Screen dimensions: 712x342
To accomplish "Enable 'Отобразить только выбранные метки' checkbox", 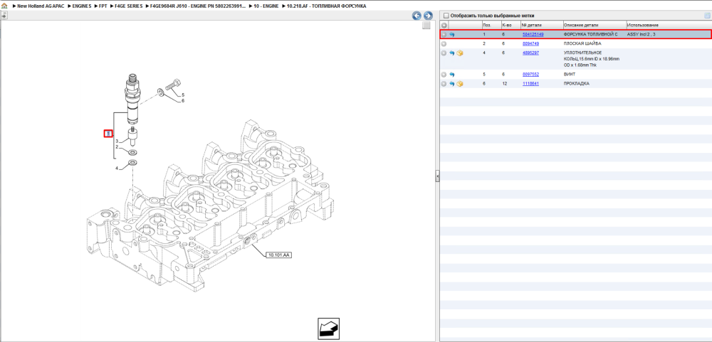I will coord(446,16).
